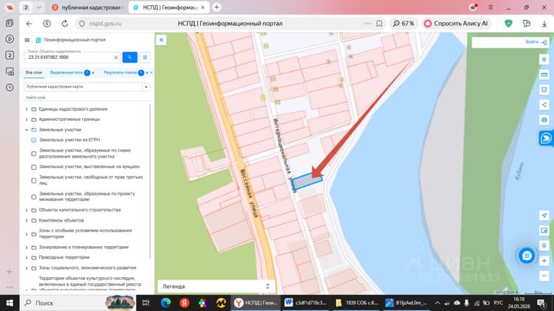The image size is (554, 311).
Task: Expand Комплексы объектов folder
Action: [27, 220]
